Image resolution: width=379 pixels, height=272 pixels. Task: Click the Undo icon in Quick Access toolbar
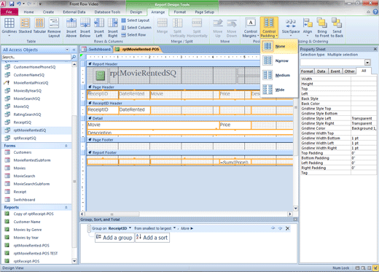tap(19, 4)
